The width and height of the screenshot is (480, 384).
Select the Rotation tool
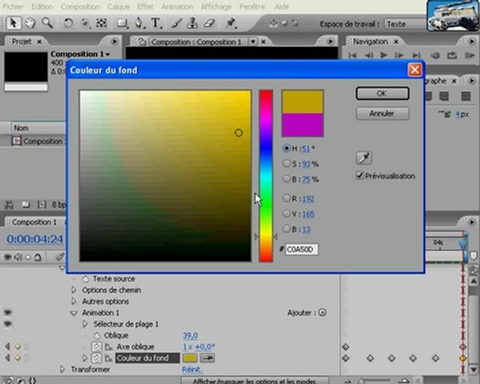68,23
